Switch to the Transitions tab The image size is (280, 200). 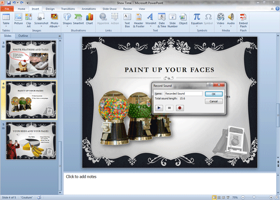[x=68, y=9]
